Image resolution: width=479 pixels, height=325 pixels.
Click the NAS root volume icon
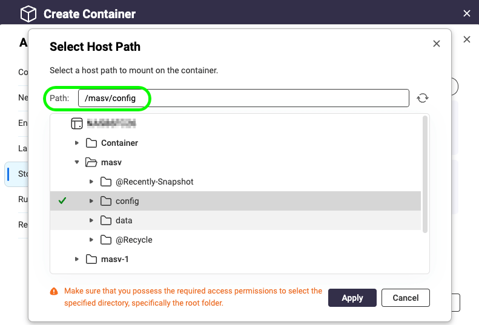click(x=77, y=123)
